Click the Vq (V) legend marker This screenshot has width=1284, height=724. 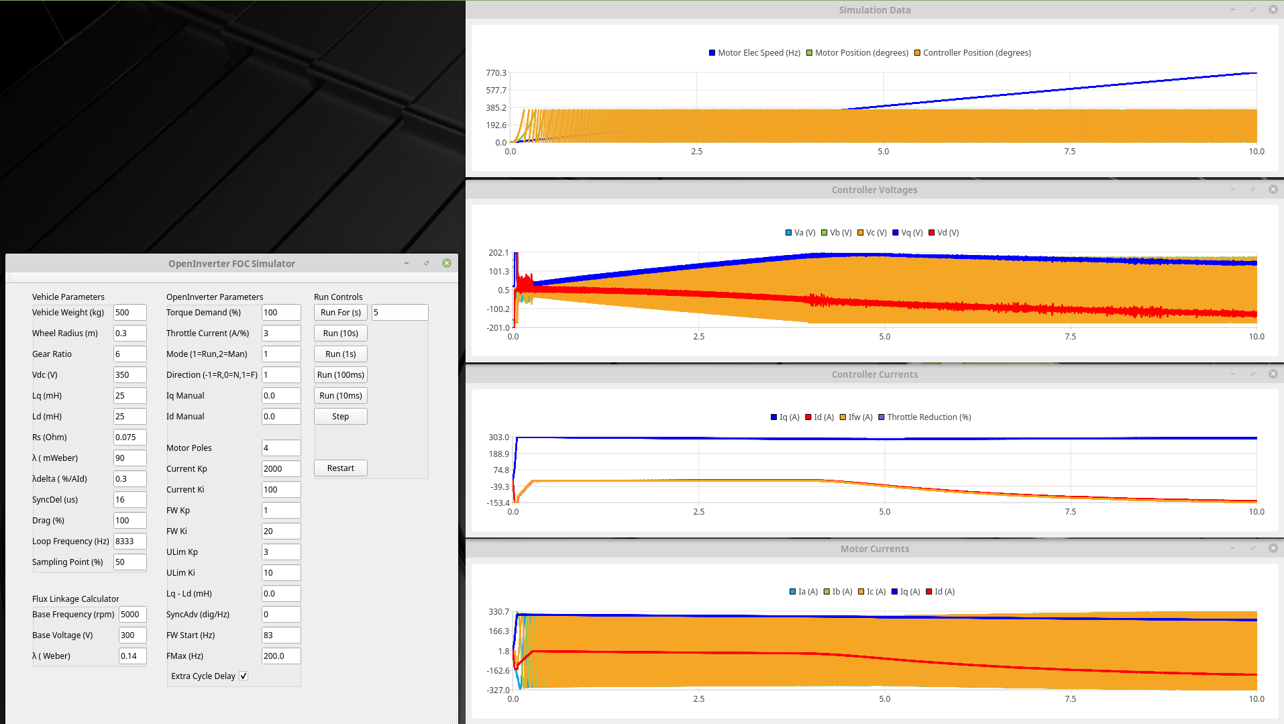(896, 233)
